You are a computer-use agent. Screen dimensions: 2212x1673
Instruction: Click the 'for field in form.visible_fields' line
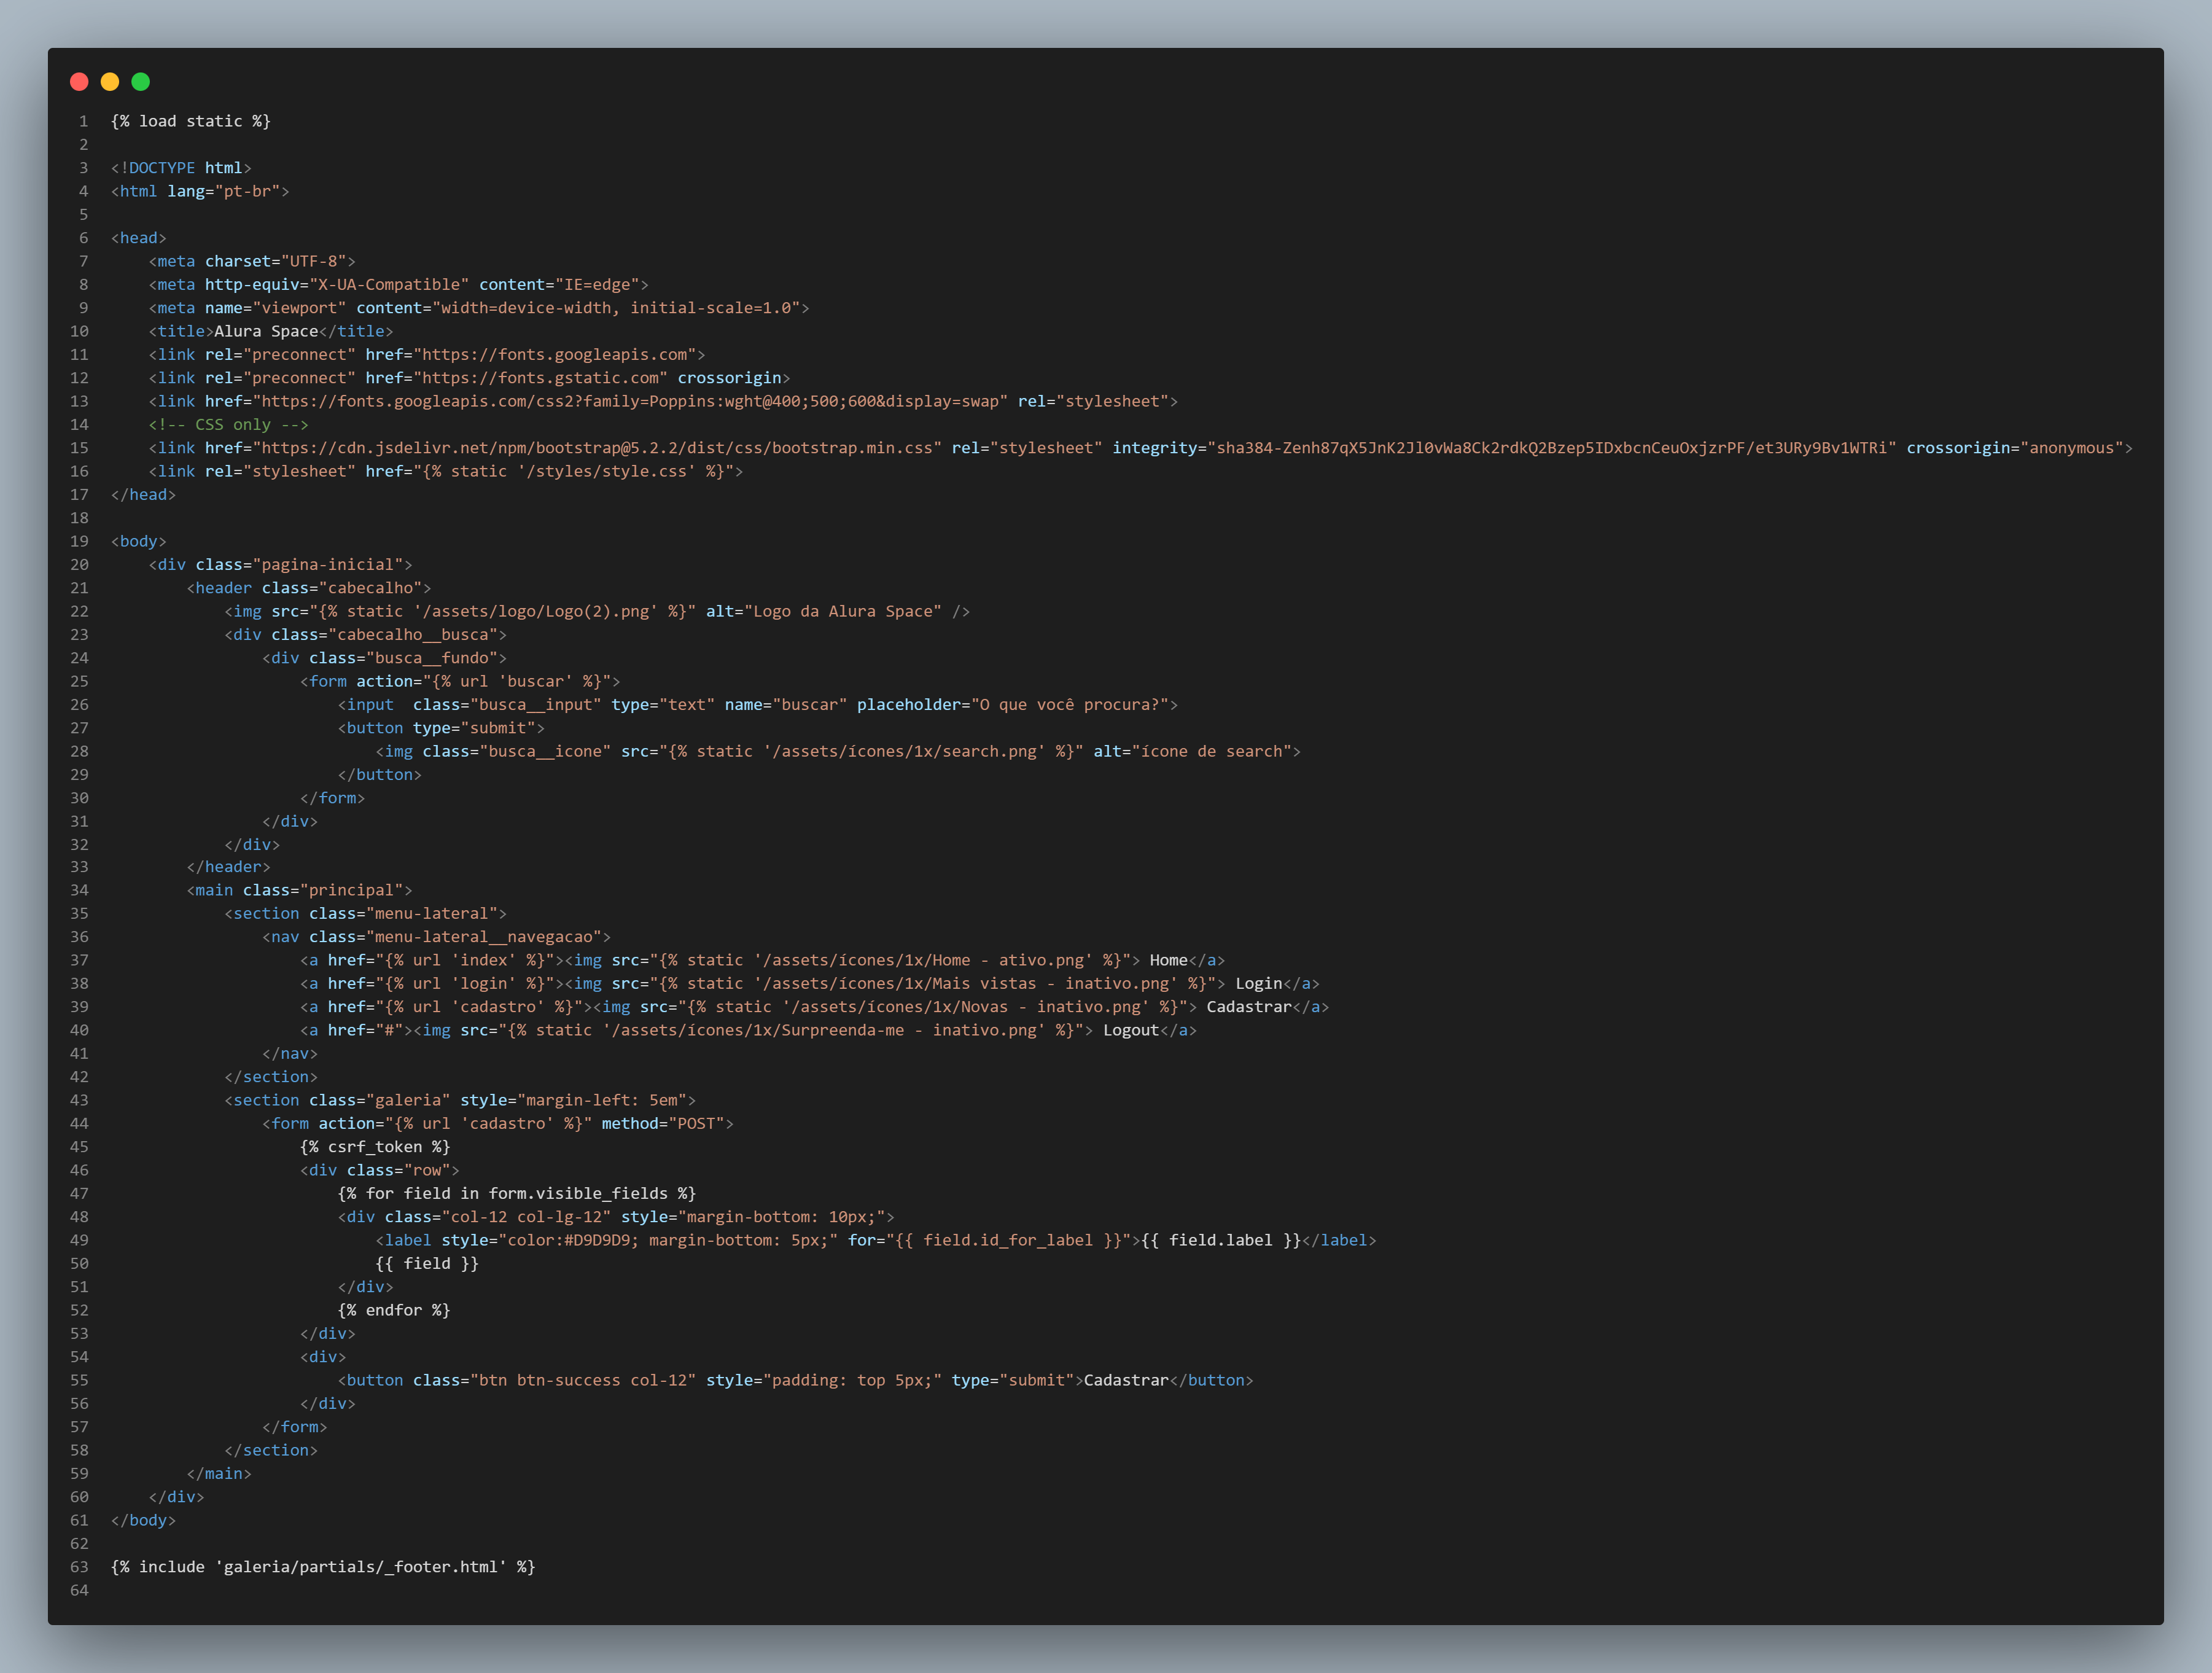pos(517,1193)
